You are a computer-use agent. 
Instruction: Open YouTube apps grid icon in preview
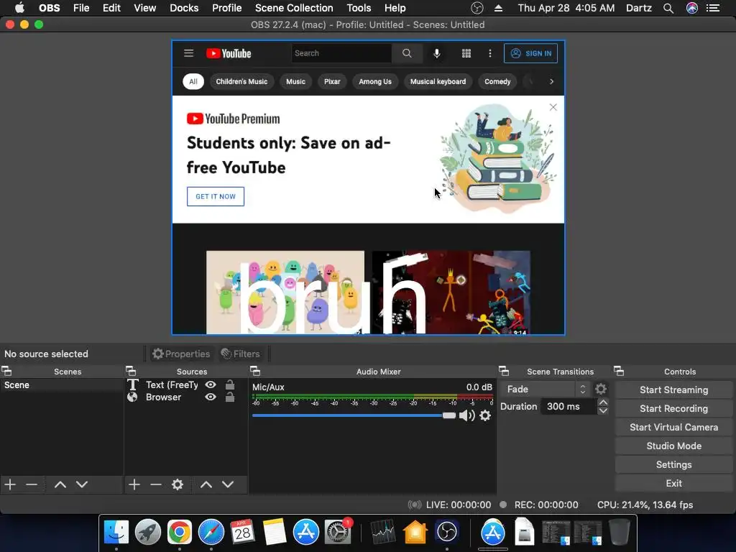(466, 53)
